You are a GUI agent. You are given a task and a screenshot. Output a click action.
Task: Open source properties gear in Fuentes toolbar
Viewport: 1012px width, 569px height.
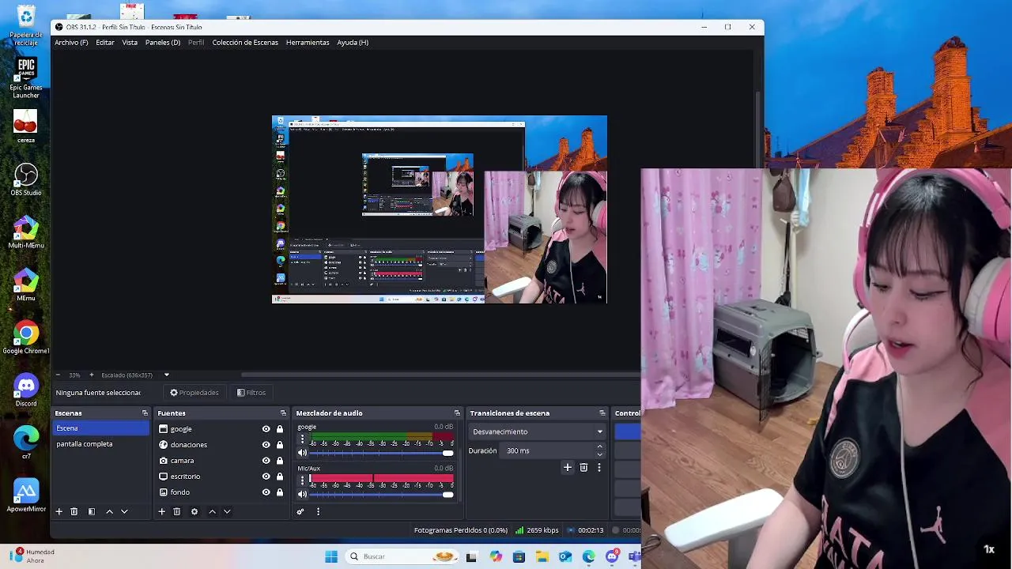coord(194,511)
